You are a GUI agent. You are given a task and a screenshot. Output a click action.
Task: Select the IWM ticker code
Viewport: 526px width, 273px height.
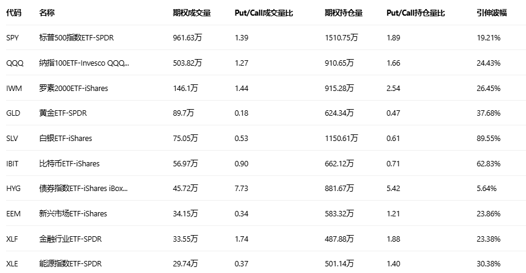pyautogui.click(x=14, y=88)
